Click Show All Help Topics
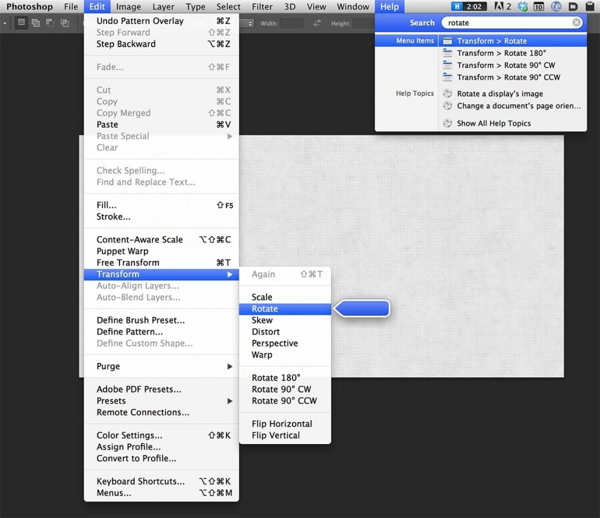The image size is (600, 518). pos(513,124)
